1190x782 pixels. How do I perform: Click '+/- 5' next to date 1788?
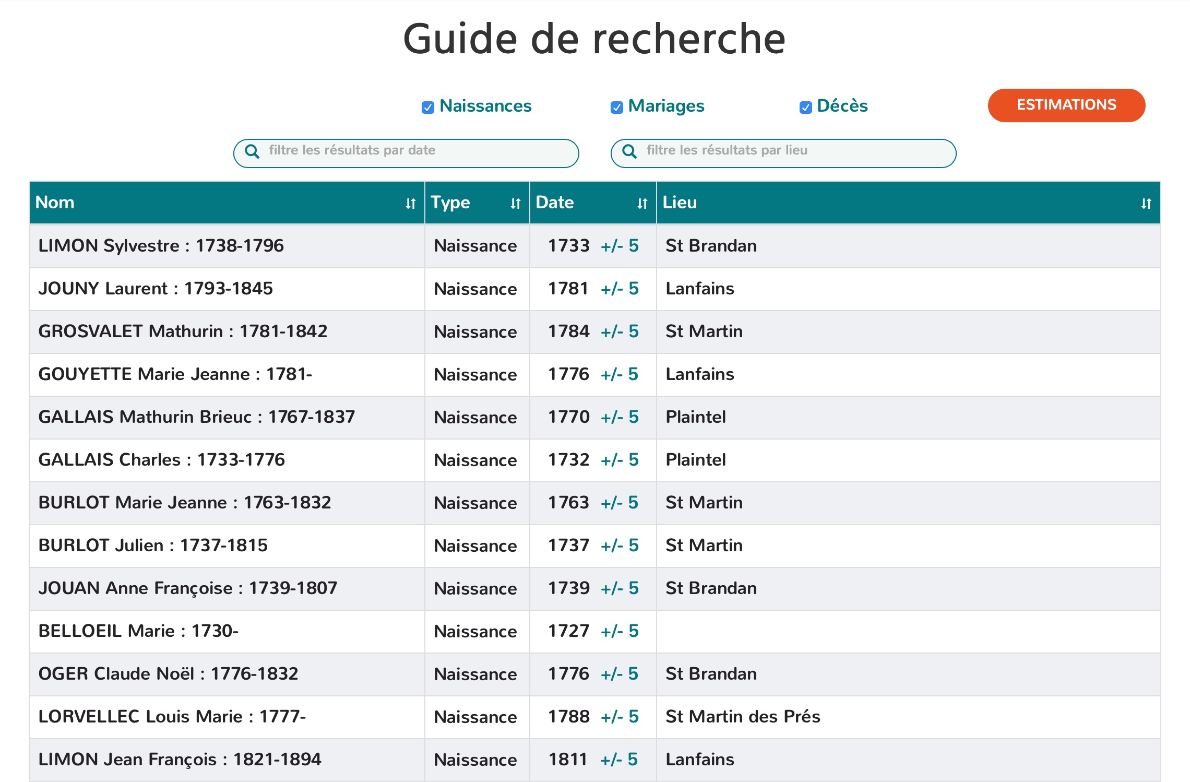pos(620,717)
